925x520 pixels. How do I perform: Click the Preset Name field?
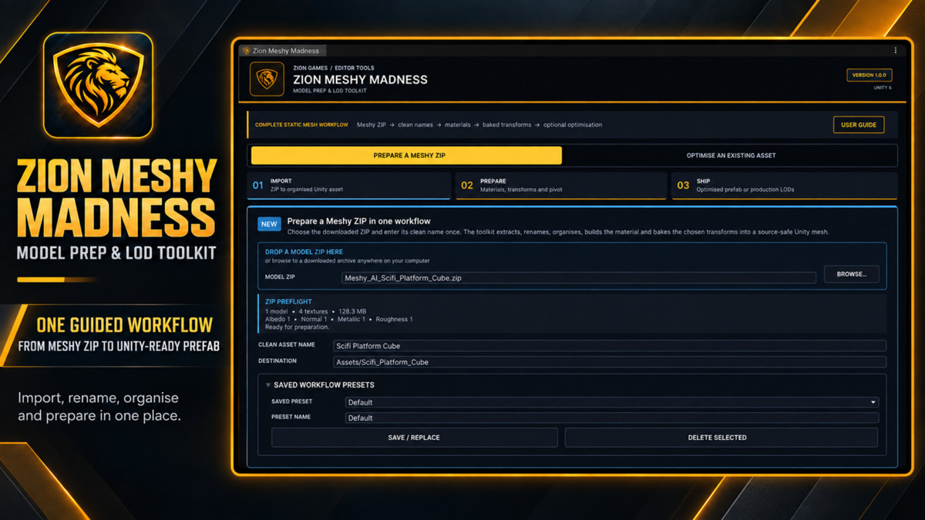pyautogui.click(x=611, y=418)
